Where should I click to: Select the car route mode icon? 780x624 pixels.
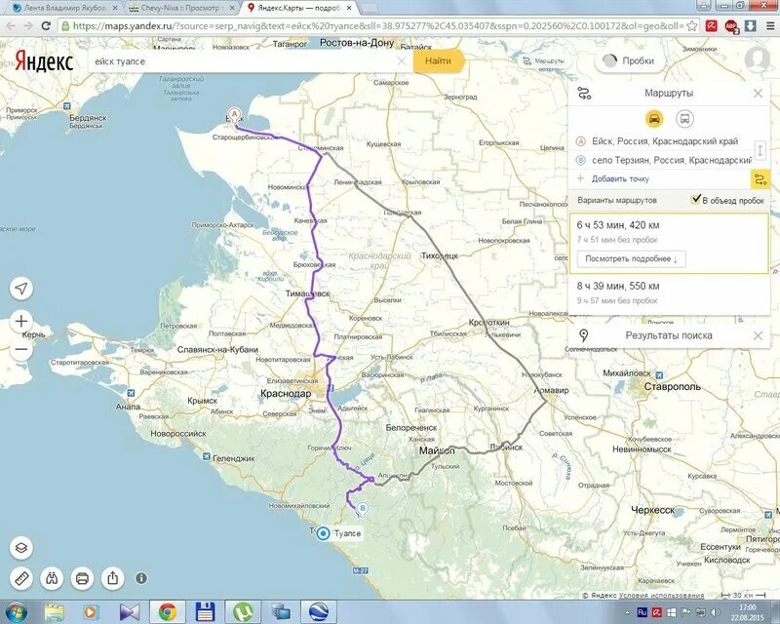tap(654, 119)
